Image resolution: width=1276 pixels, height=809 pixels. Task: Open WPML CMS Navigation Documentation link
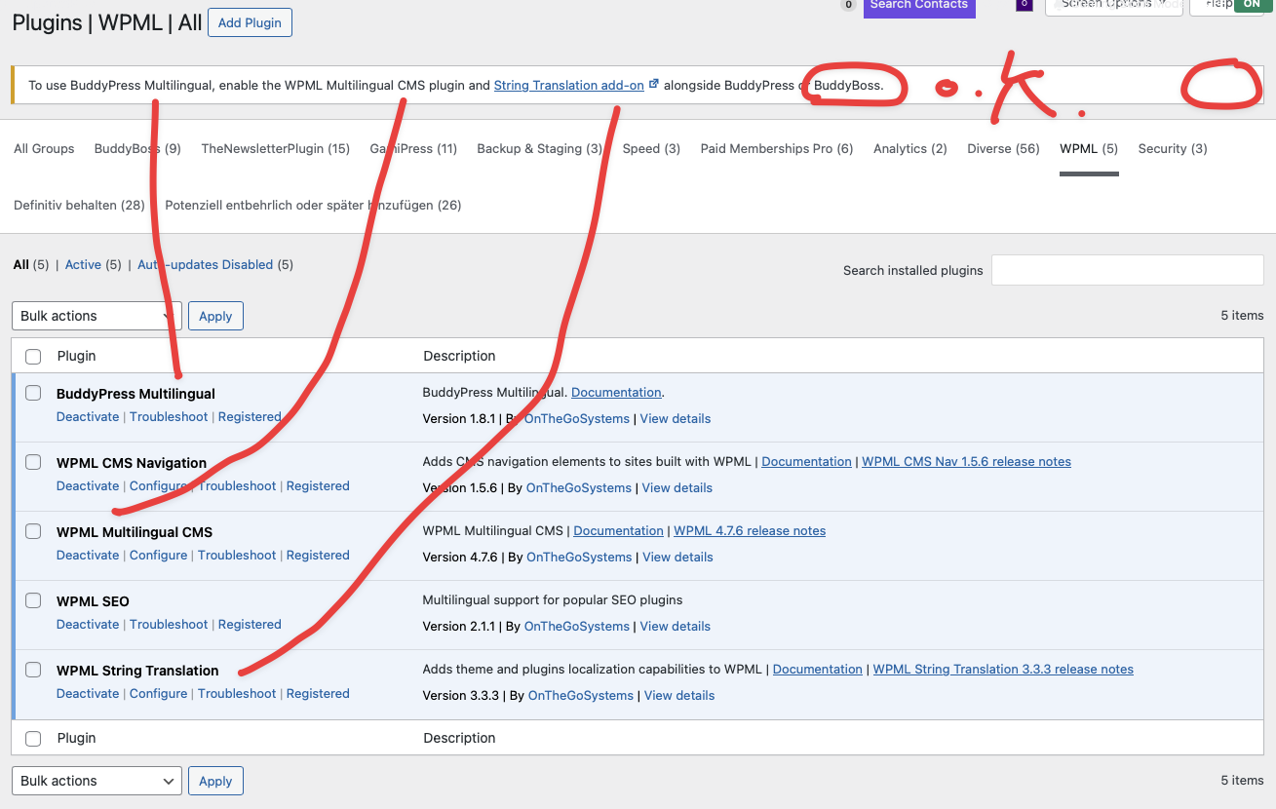pos(806,461)
